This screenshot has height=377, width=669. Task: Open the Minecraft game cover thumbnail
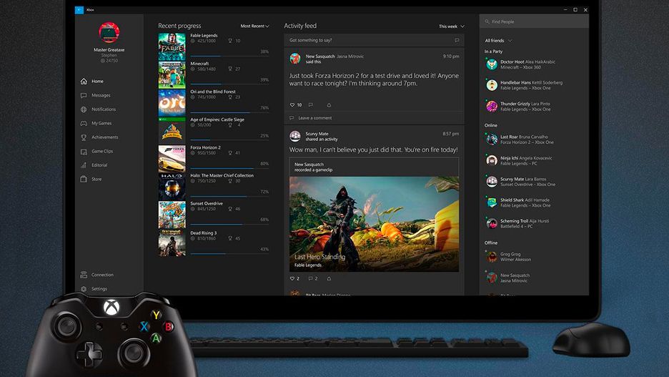coord(172,74)
